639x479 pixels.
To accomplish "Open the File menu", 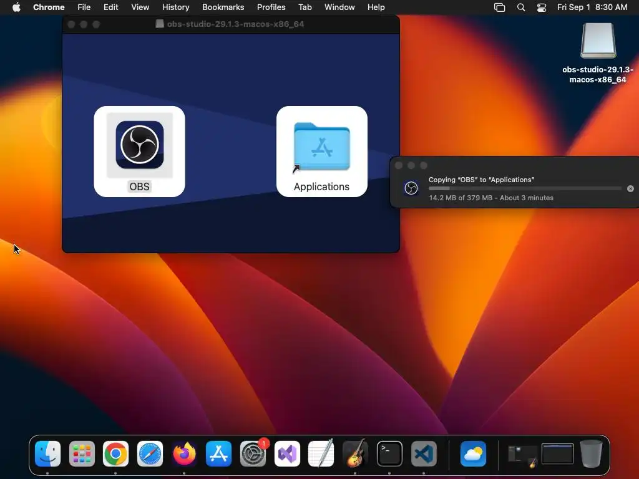I will 84,7.
